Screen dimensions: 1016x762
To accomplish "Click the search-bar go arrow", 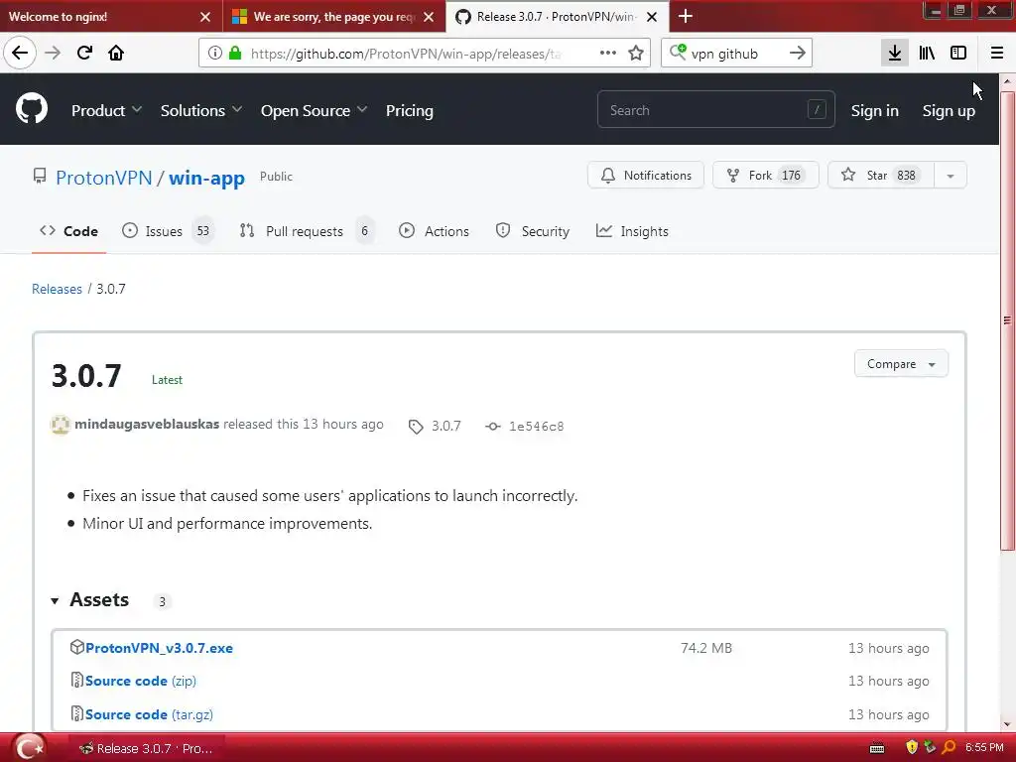I will tap(798, 54).
